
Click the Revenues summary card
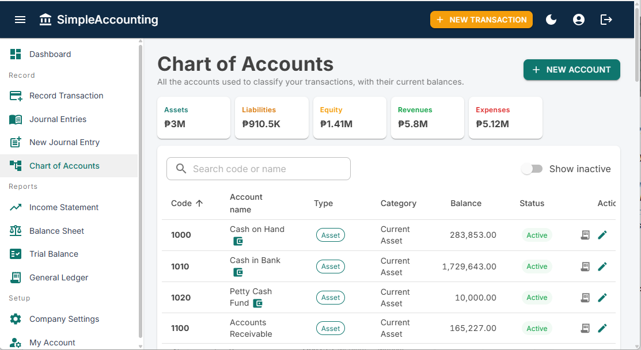tap(427, 117)
